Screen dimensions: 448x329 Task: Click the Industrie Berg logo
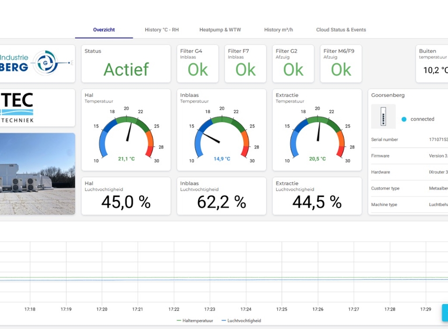click(37, 63)
